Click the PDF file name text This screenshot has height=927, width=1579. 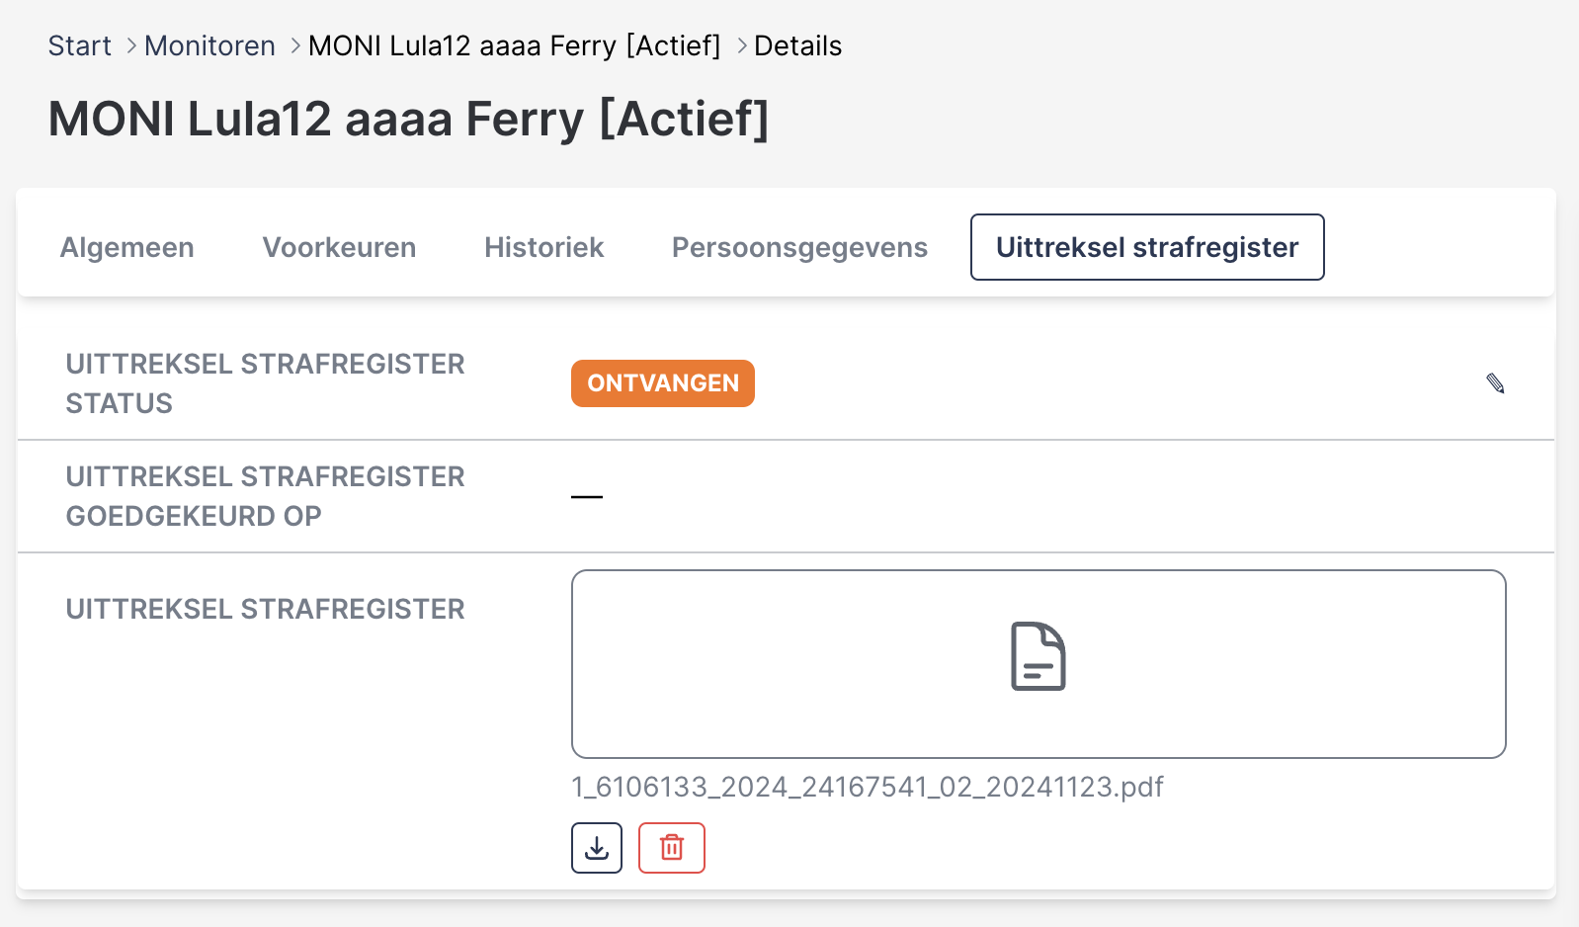[868, 787]
